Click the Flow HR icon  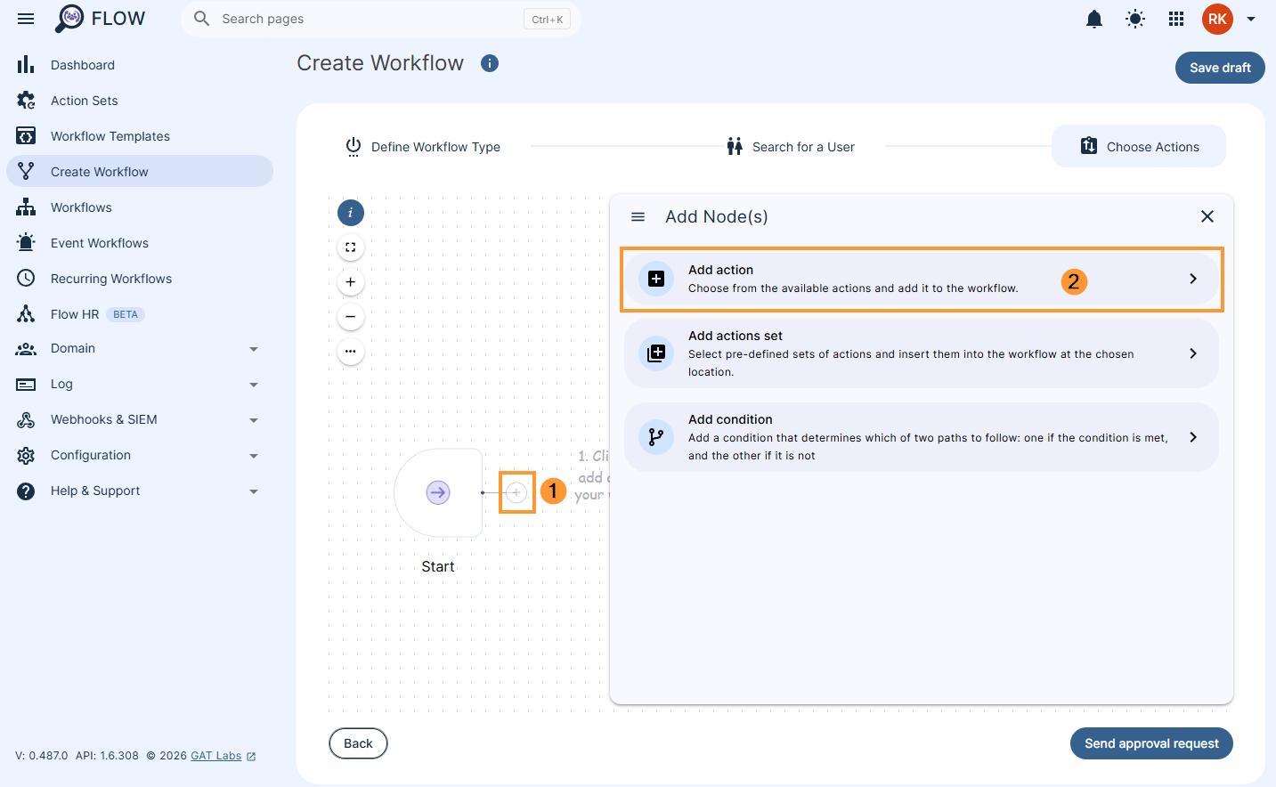(x=26, y=313)
